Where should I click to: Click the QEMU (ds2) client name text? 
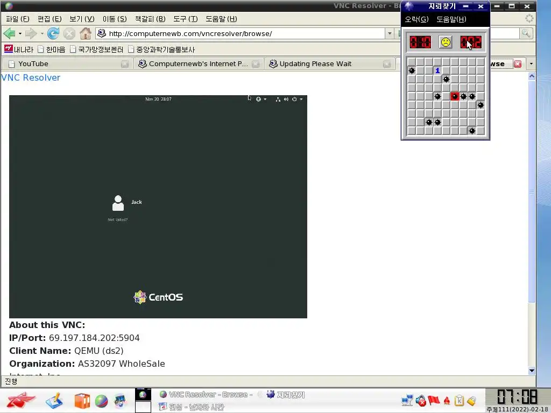pos(99,351)
